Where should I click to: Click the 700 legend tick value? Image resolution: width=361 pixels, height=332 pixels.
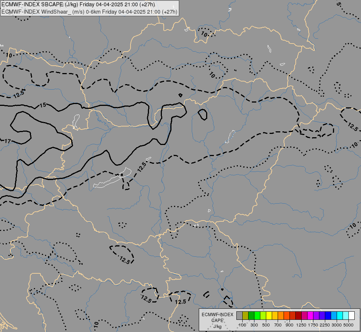click(278, 325)
